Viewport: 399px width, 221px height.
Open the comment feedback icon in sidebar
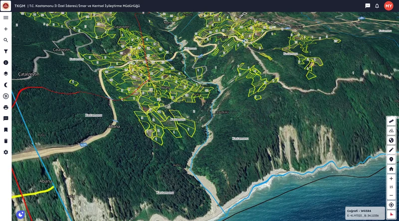pyautogui.click(x=5, y=118)
